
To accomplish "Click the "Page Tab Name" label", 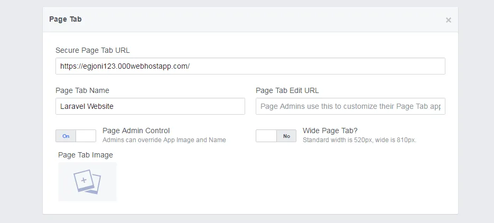I will click(x=82, y=90).
